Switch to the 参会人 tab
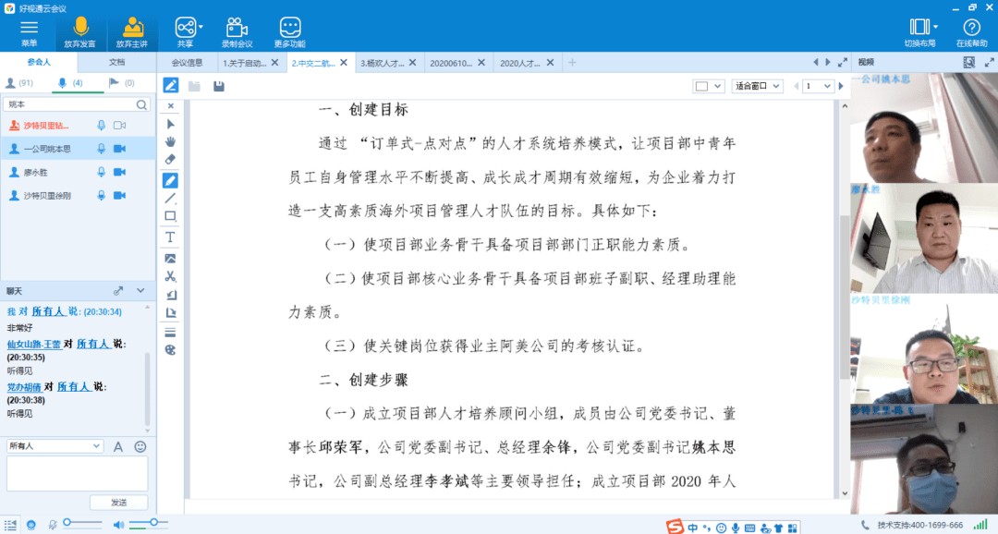The image size is (998, 534). pyautogui.click(x=39, y=63)
